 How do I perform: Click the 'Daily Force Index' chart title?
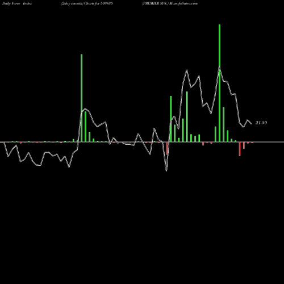point(17,3)
